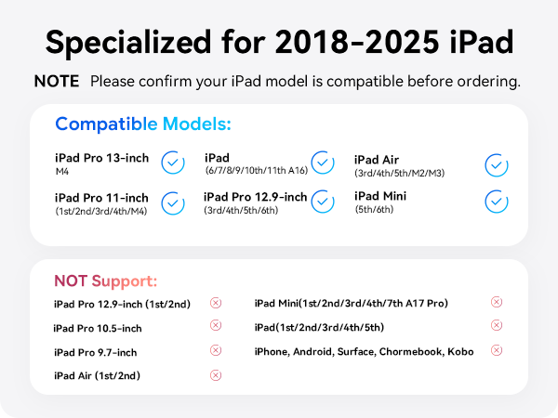
Task: Click the Specialized for 2018-2025 iPad title
Action: [x=280, y=43]
